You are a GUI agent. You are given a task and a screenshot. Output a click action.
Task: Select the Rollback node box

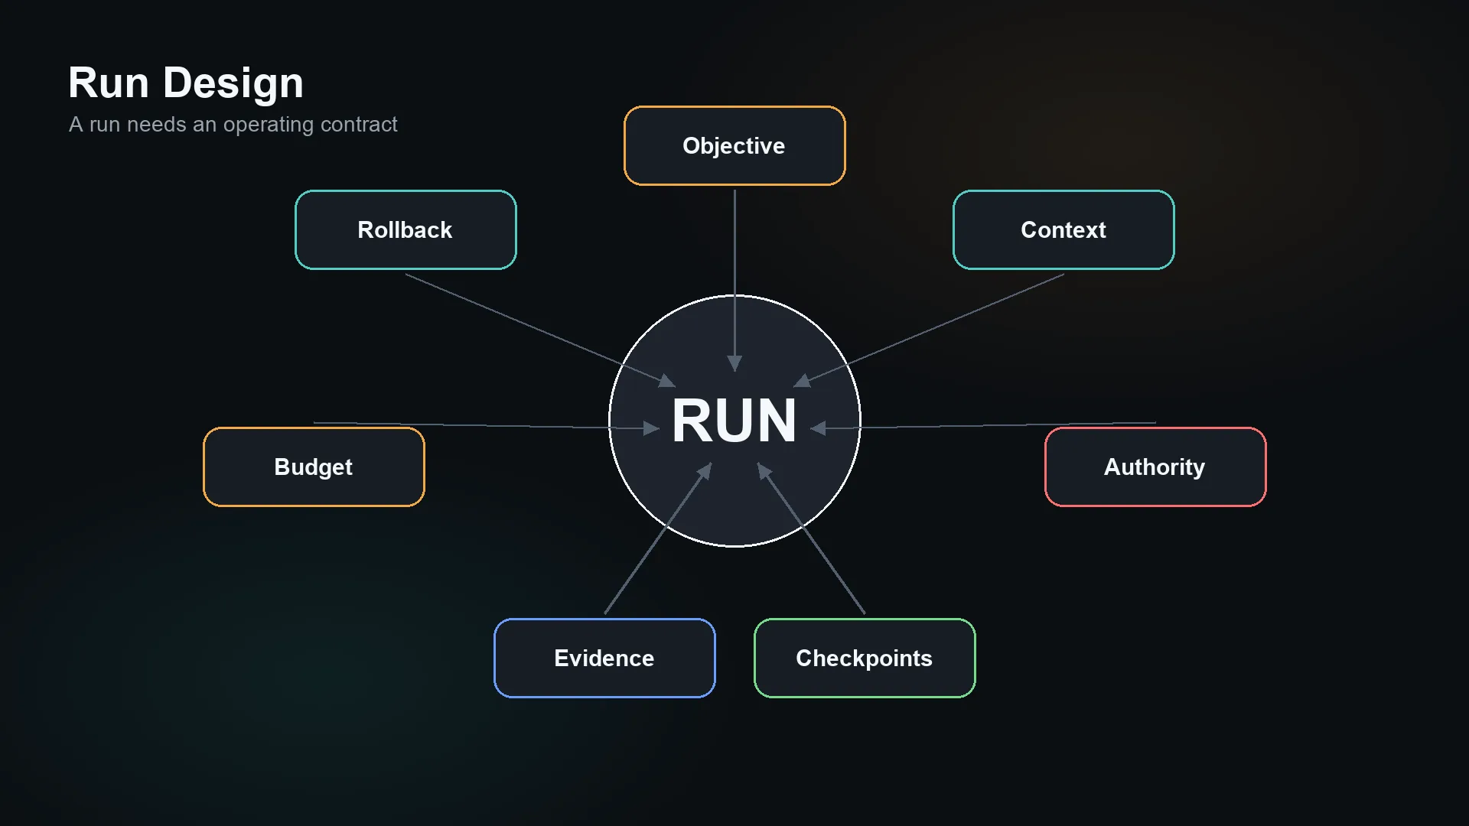[x=406, y=229]
